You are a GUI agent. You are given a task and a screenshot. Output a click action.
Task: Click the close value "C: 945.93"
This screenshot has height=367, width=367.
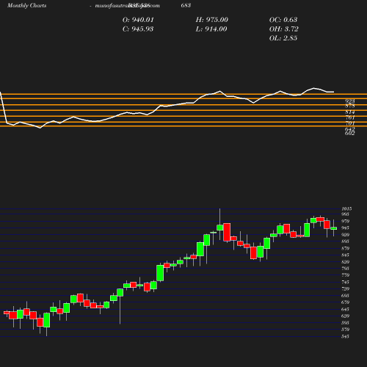(138, 29)
